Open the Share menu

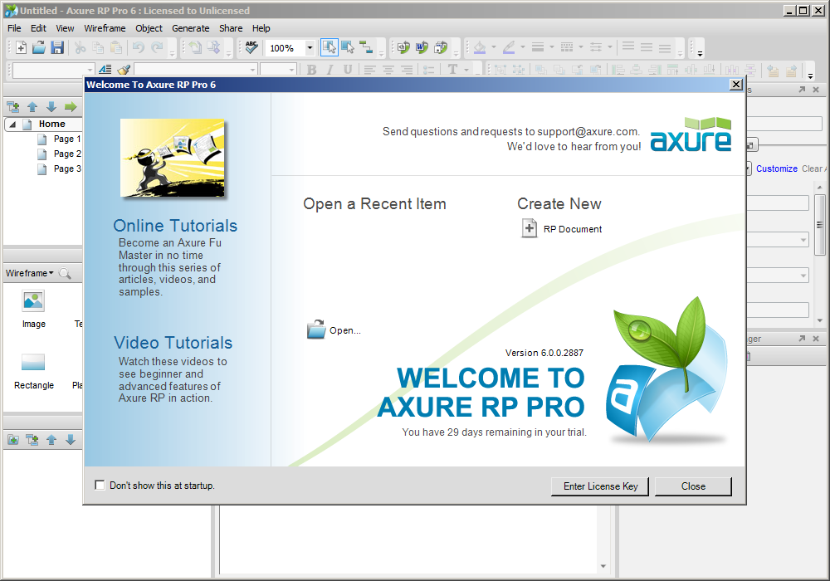[231, 28]
